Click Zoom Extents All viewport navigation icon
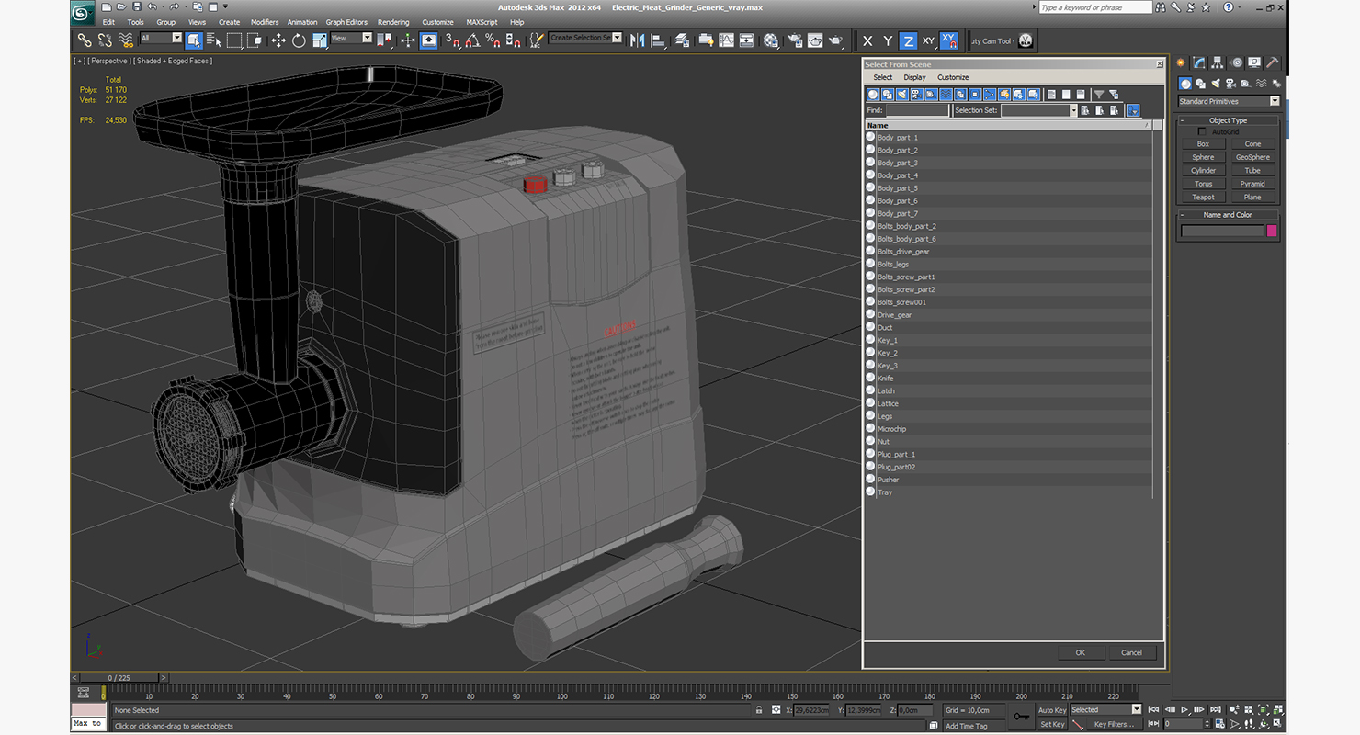This screenshot has width=1360, height=735. pos(1278,709)
